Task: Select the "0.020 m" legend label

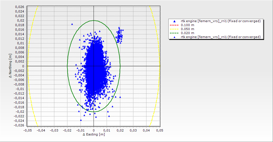Action: point(188,33)
